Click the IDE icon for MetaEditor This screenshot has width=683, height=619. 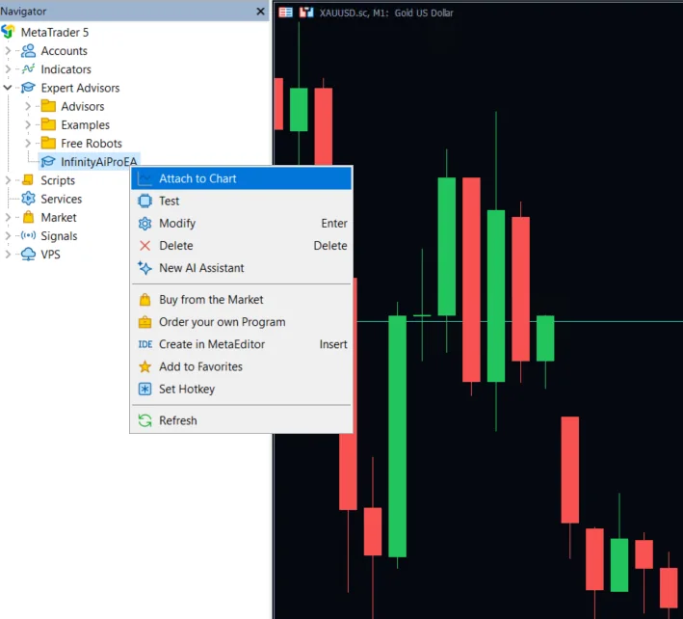145,344
